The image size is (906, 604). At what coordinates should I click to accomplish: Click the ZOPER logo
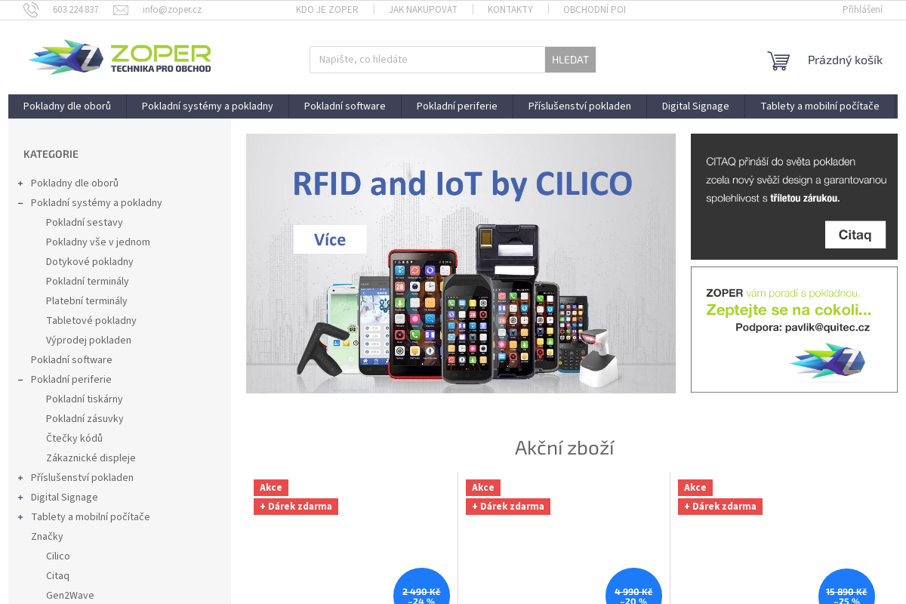pyautogui.click(x=119, y=57)
